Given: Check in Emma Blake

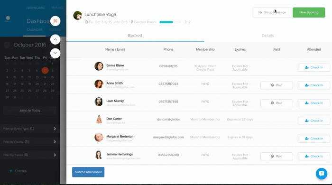Looking at the screenshot, I should pyautogui.click(x=314, y=67).
